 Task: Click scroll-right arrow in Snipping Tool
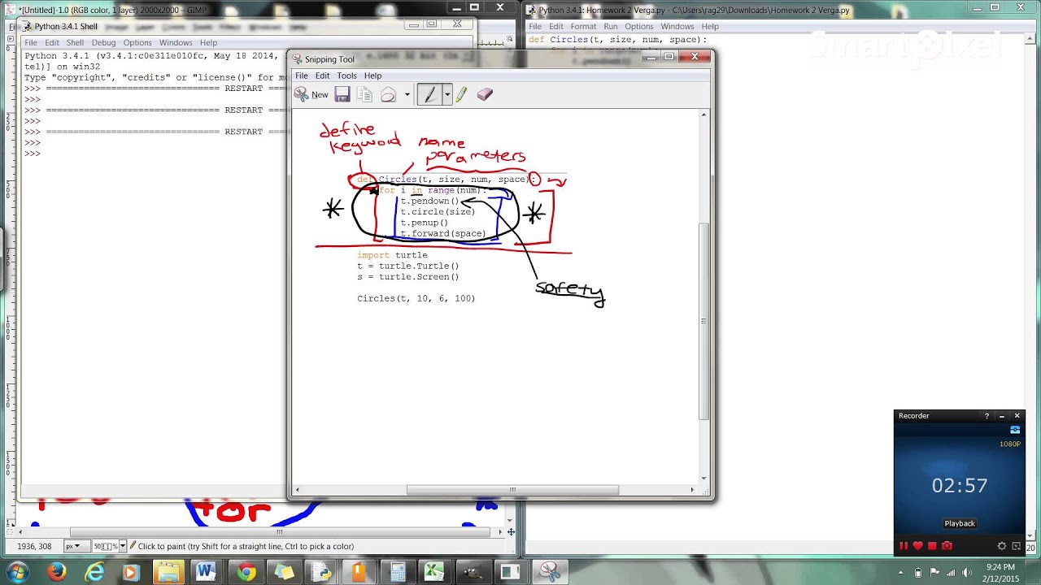click(x=692, y=490)
